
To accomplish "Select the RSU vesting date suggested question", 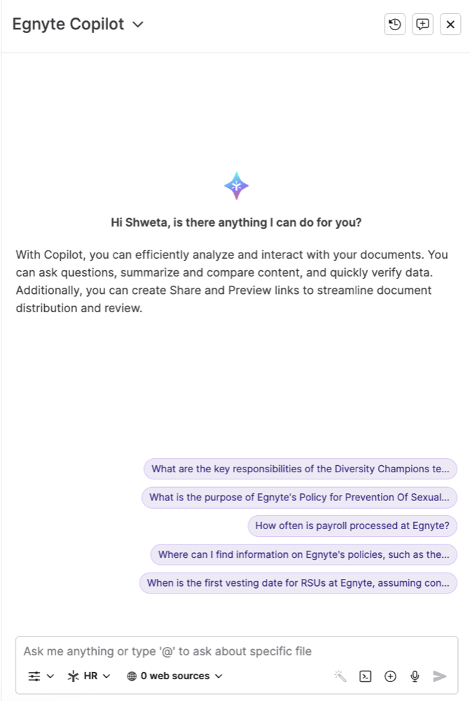I will pos(298,582).
